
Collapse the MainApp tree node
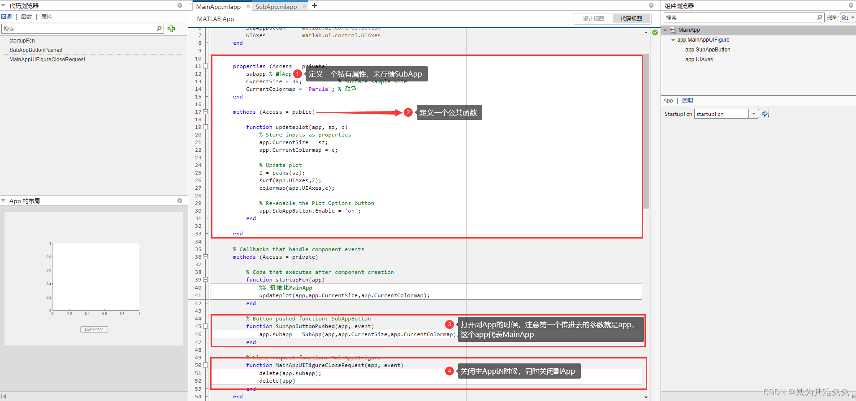(665, 30)
